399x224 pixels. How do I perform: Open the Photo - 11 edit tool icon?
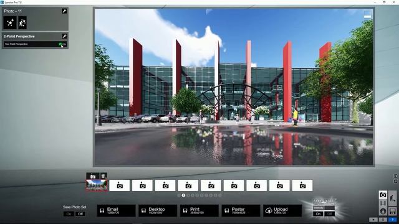pos(64,11)
